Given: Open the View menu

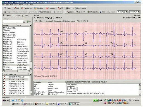Looking at the screenshot, I should coord(16,5).
